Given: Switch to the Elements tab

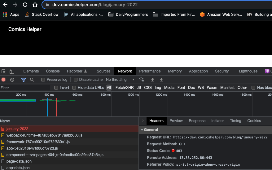Looking at the screenshot, I should coord(31,71).
